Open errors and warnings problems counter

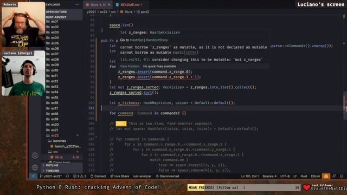(80, 176)
